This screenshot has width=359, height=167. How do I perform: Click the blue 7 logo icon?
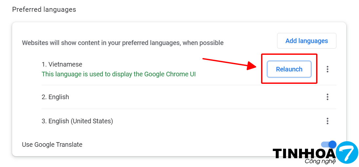(347, 152)
